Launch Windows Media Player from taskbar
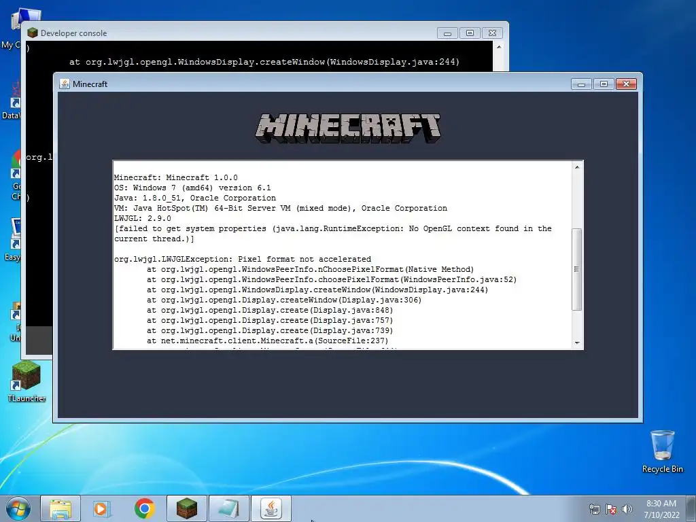 click(102, 508)
